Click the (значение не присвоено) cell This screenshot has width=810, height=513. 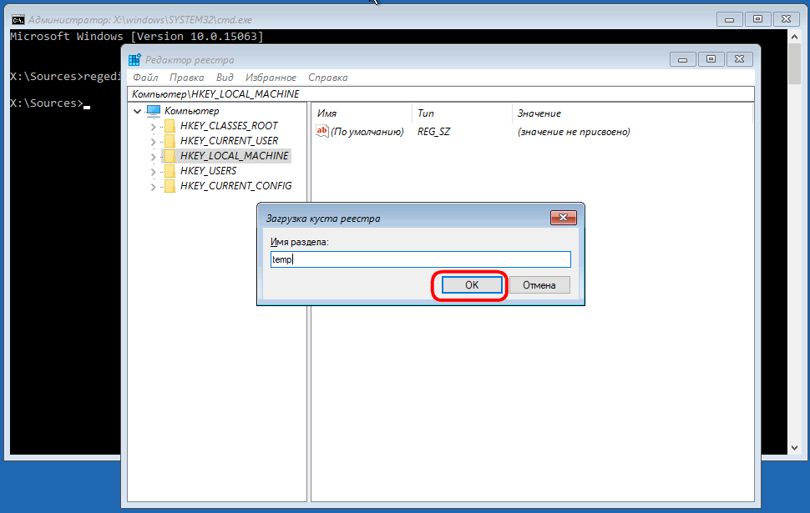pyautogui.click(x=574, y=132)
